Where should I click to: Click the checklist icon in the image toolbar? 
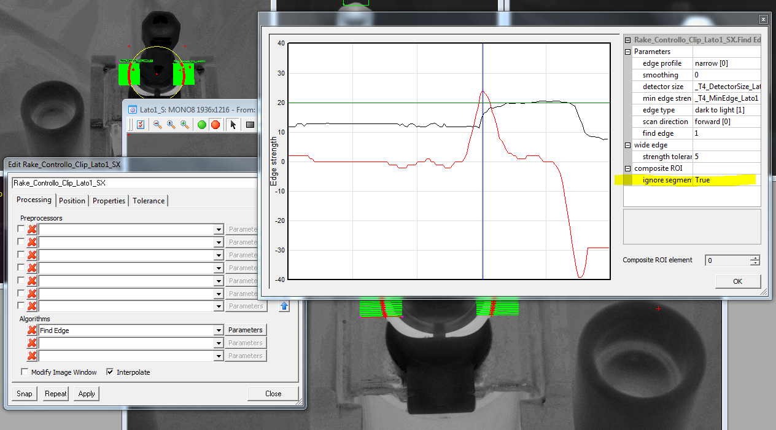[141, 125]
